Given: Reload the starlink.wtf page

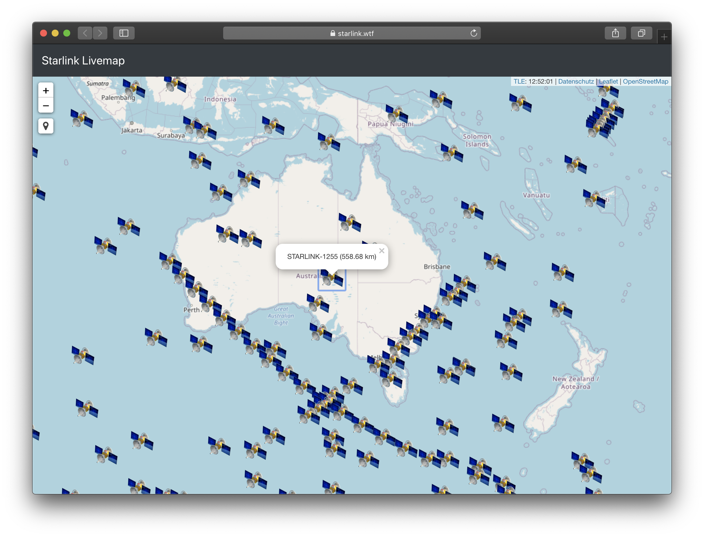Looking at the screenshot, I should point(474,33).
